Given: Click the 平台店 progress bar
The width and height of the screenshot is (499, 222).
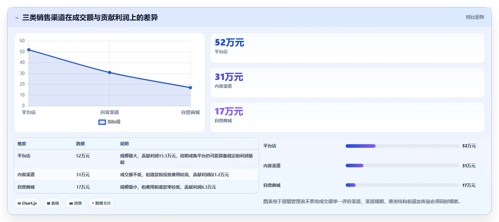Looking at the screenshot, I should [x=402, y=146].
